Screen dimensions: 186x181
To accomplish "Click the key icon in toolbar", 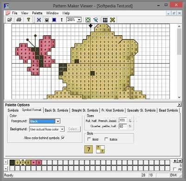I will point(28,20).
